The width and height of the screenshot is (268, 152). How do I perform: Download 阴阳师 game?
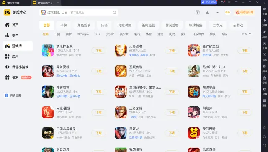pos(245,112)
